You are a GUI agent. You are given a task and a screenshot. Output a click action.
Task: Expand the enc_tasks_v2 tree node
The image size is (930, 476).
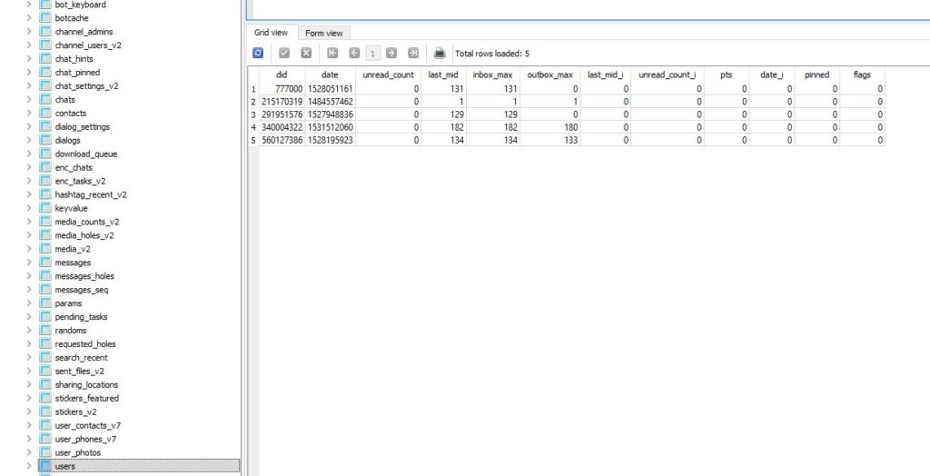tap(29, 181)
